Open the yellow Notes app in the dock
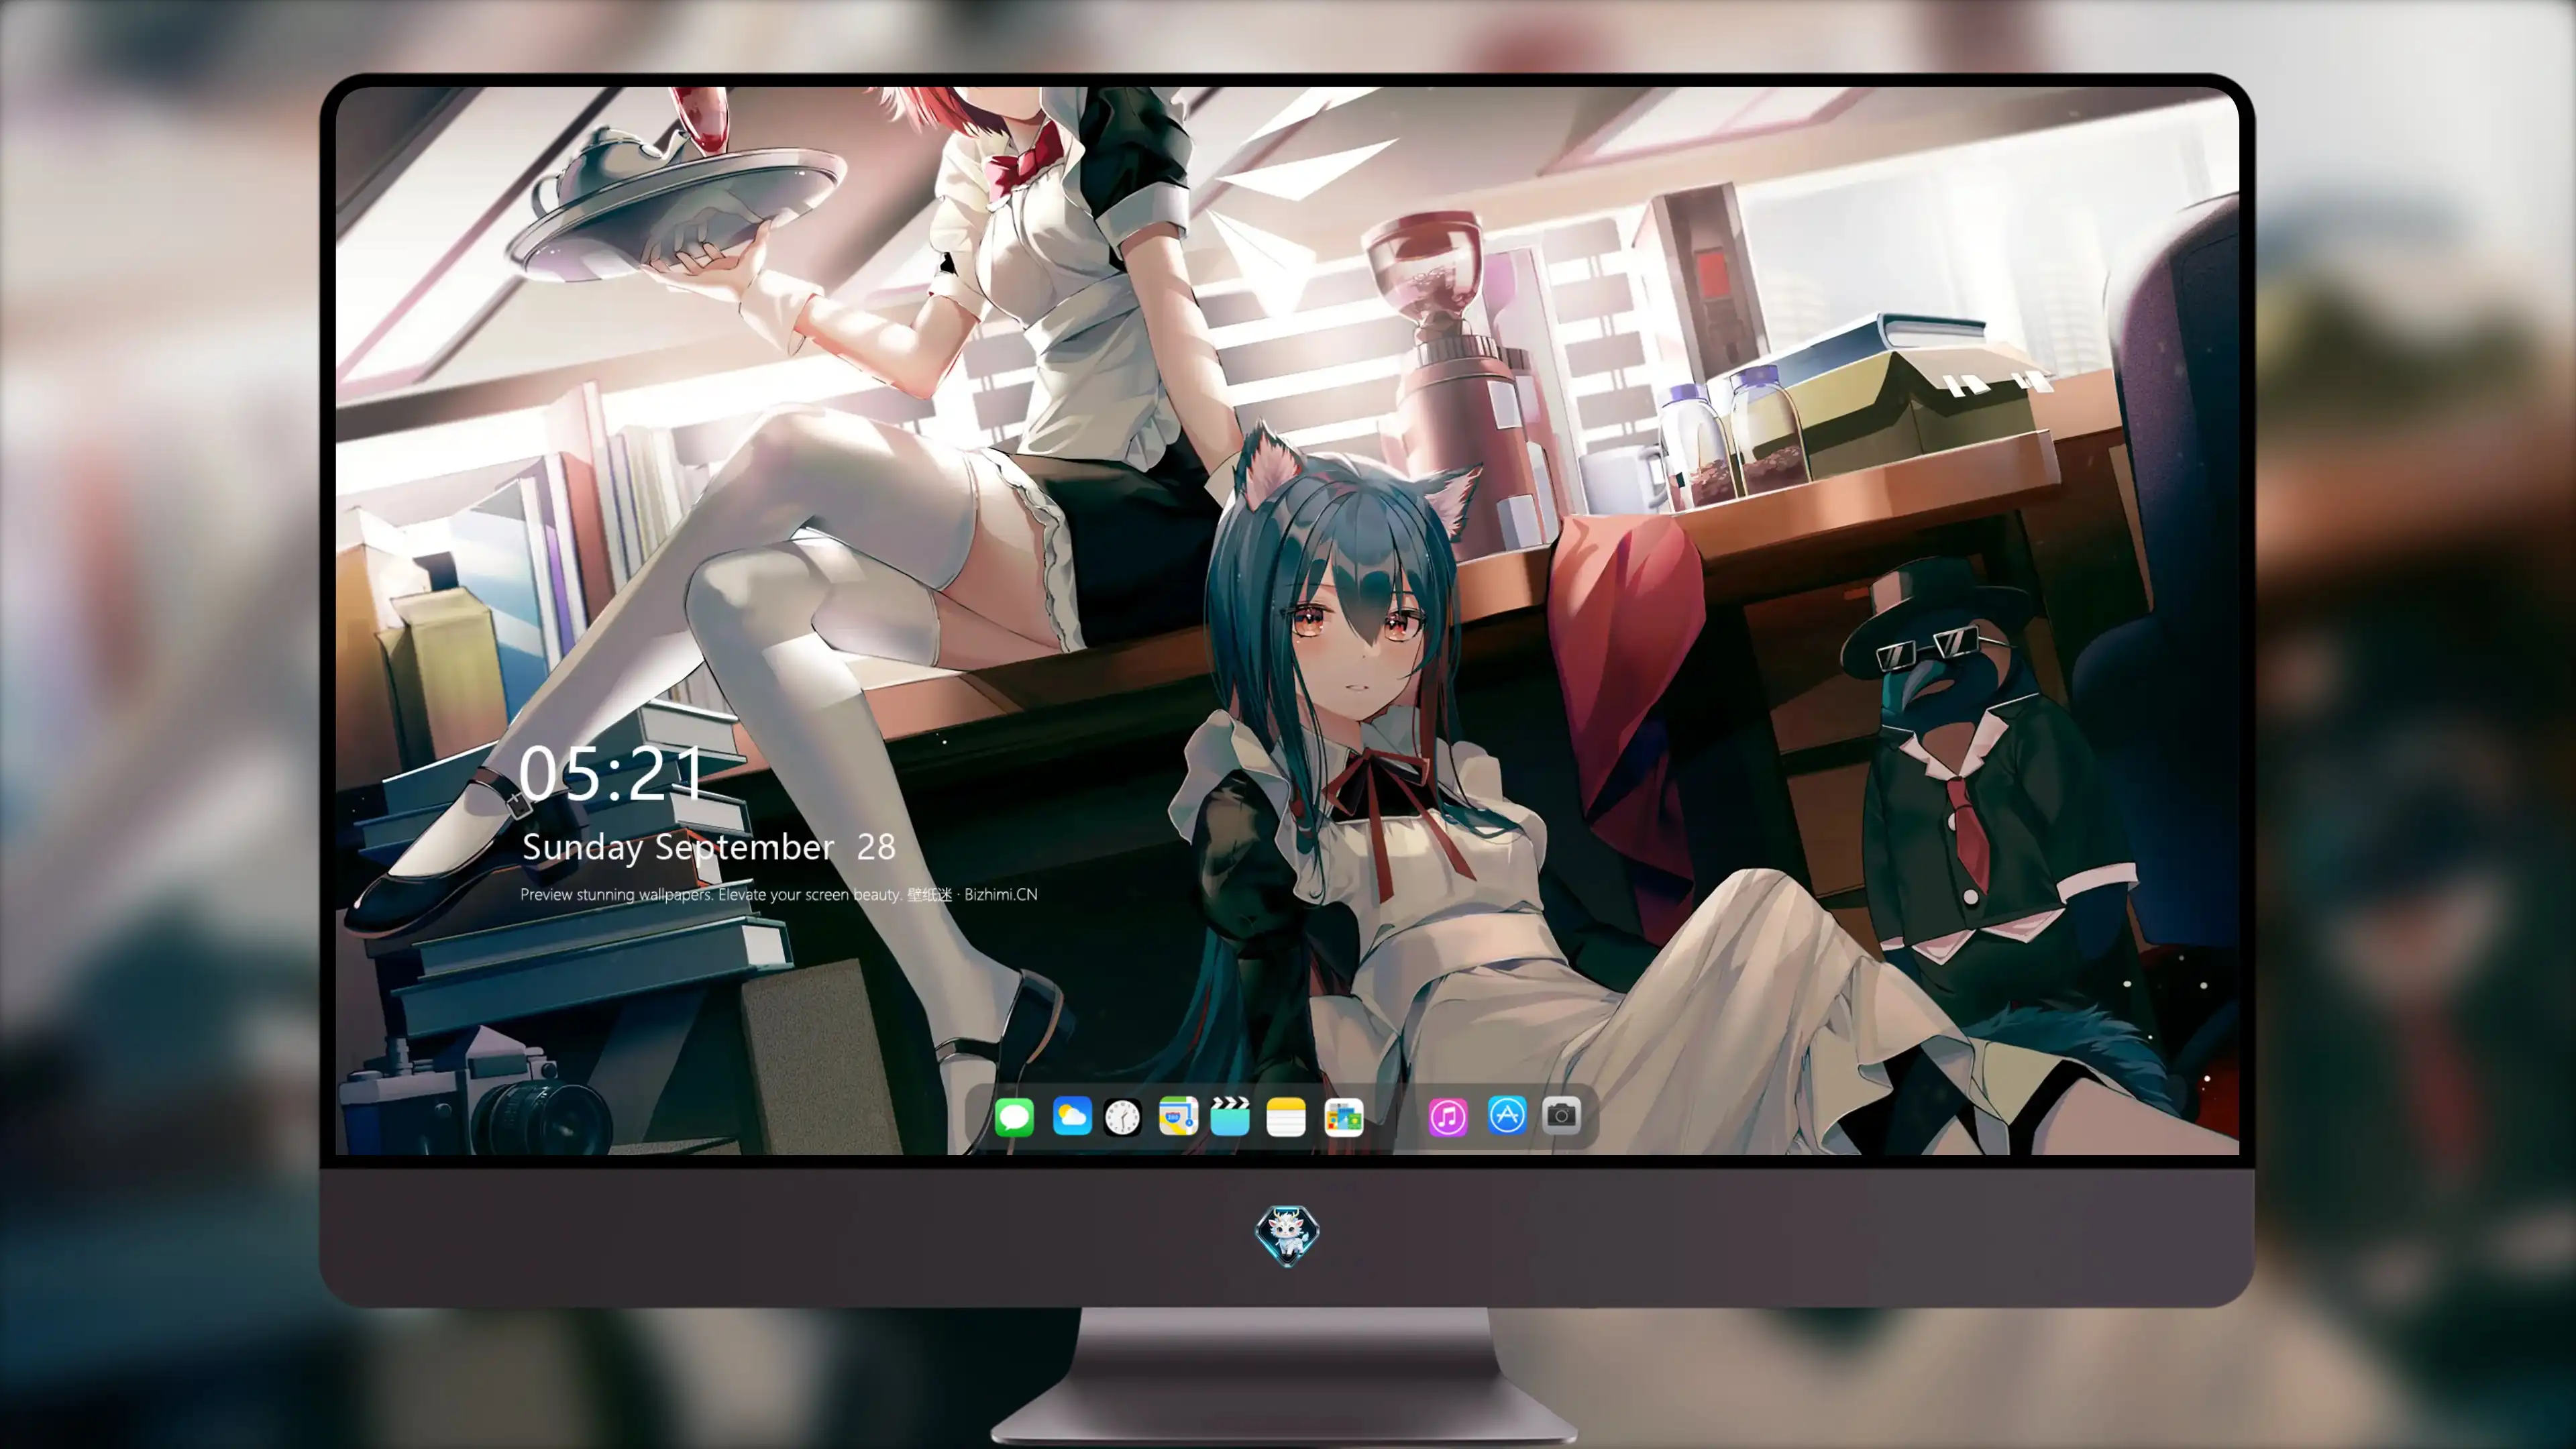Screen dimensions: 2576x1449 [1286, 1117]
